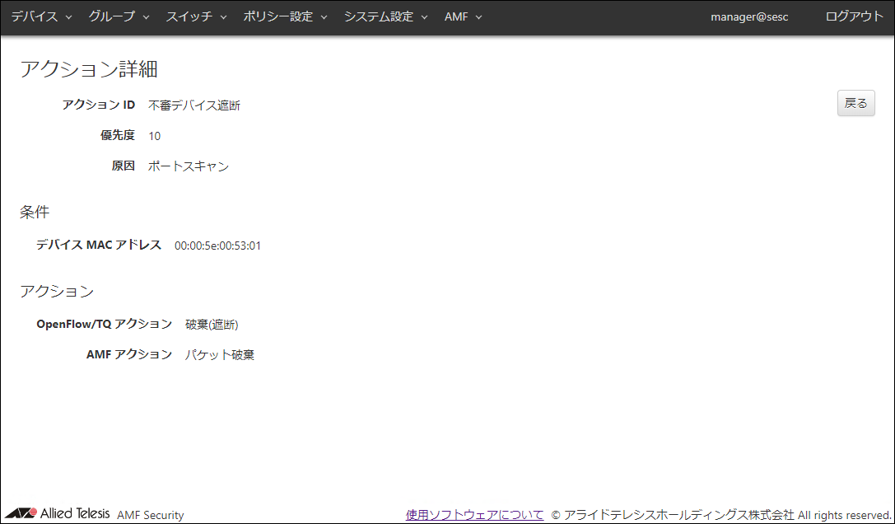Select the action ID value 不審デバイス遮断
The height and width of the screenshot is (524, 895).
(194, 105)
